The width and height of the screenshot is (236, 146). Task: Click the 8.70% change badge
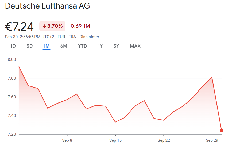pos(52,26)
